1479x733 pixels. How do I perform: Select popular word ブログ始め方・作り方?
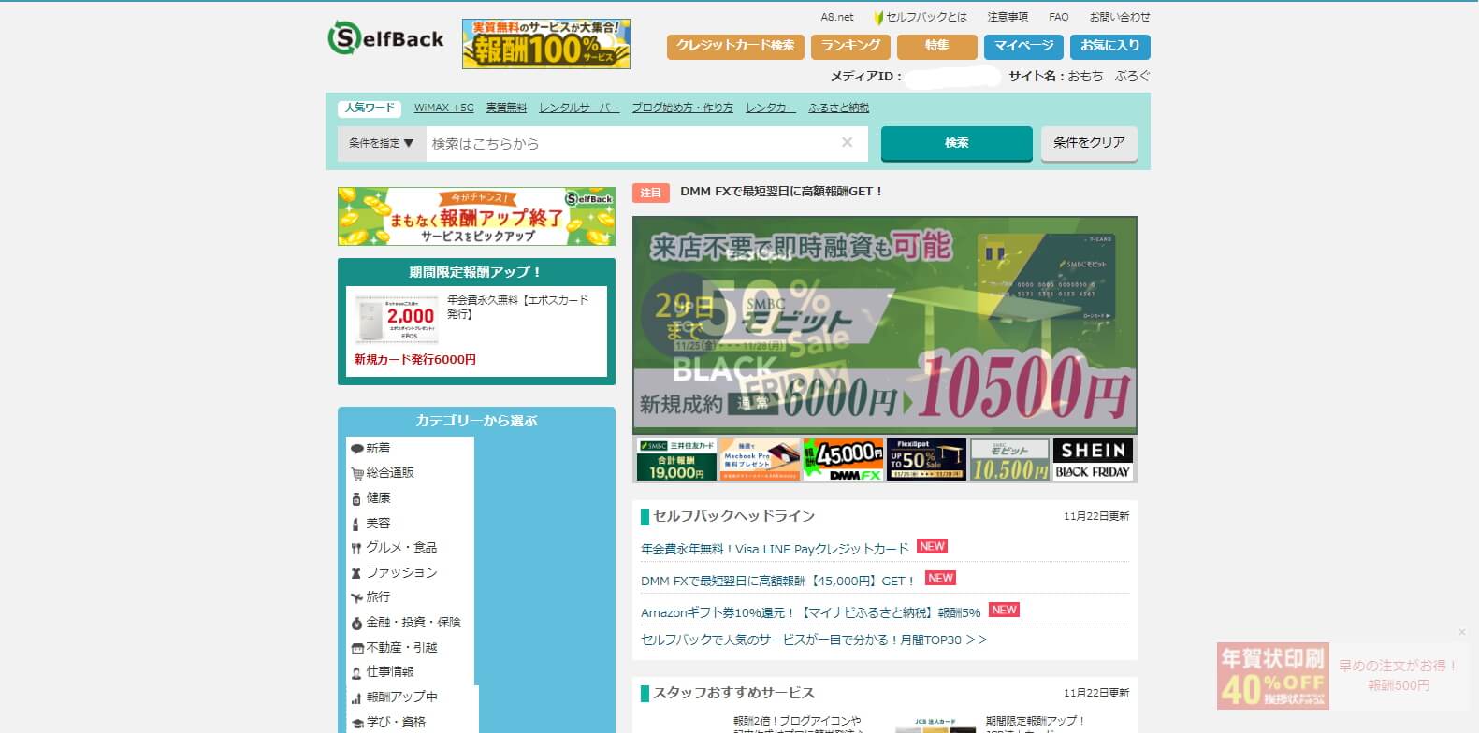click(682, 108)
